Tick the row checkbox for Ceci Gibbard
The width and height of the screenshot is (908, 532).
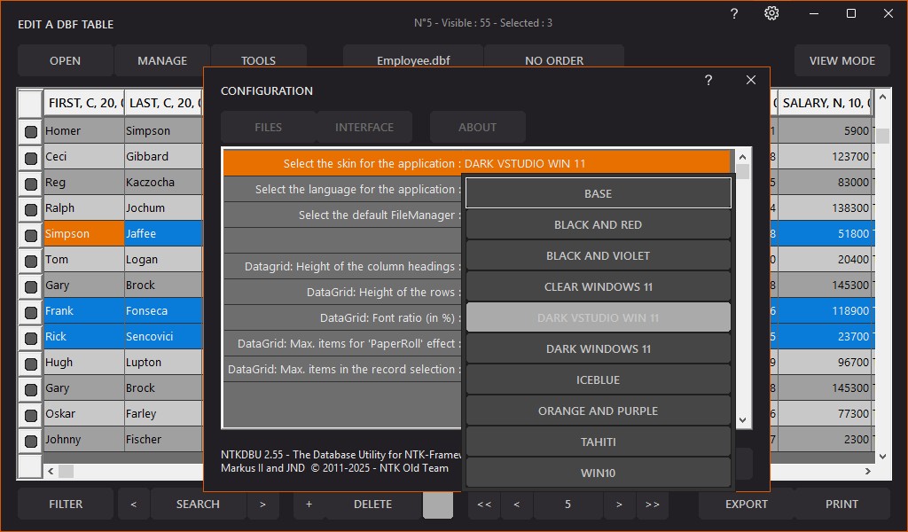31,158
